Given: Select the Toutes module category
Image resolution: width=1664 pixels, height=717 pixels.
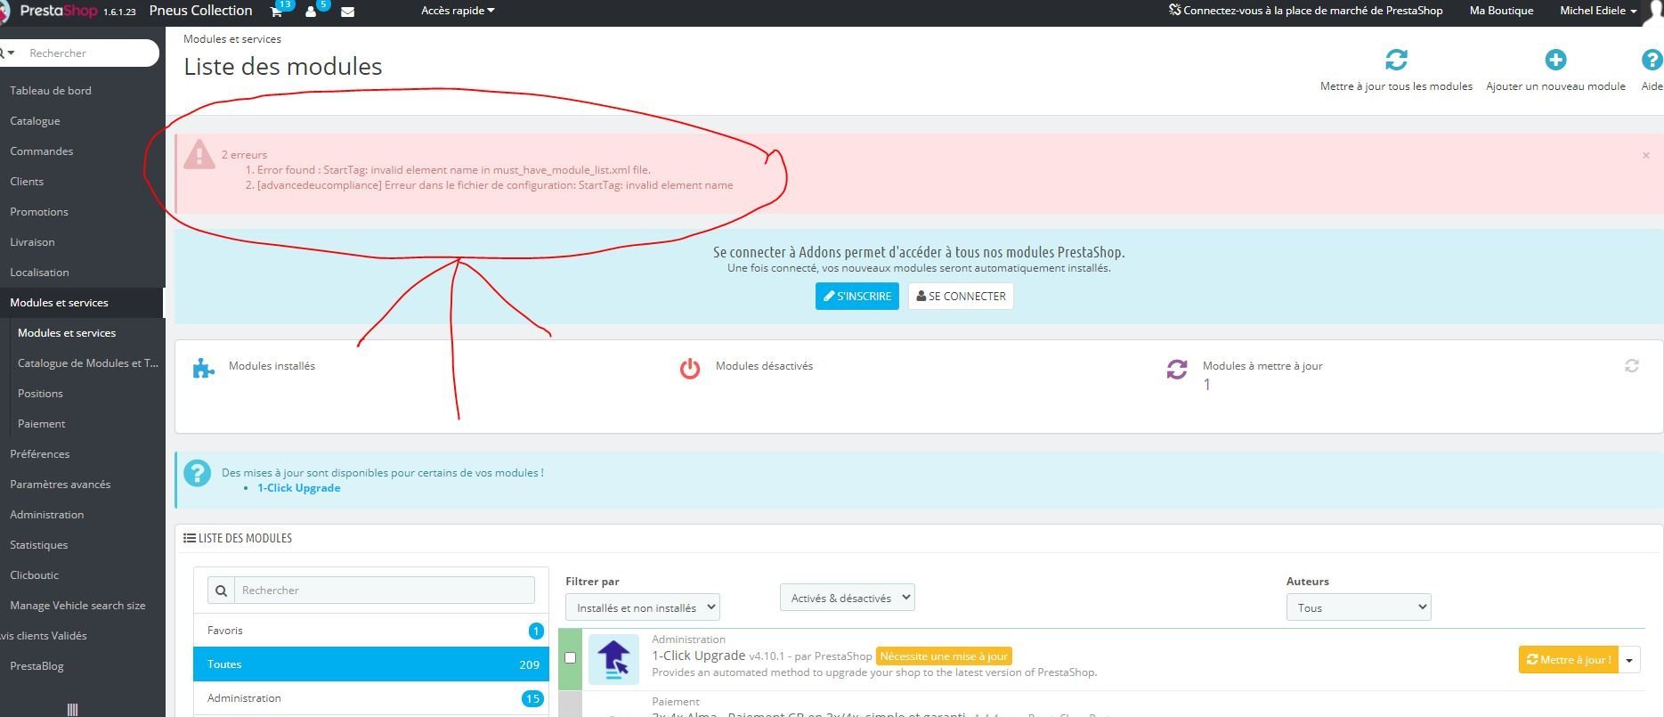Looking at the screenshot, I should coord(371,664).
